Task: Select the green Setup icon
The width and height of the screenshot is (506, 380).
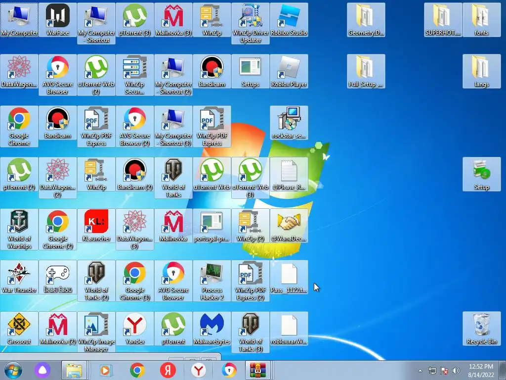Action: (481, 174)
